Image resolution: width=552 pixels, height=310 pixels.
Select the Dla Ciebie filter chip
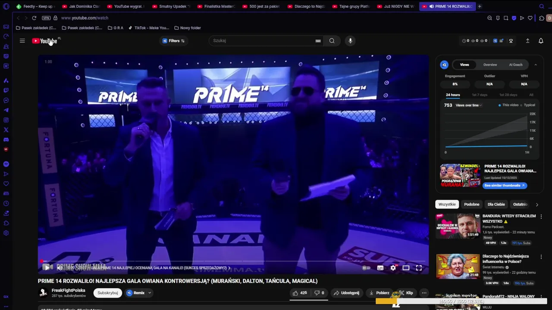(x=496, y=205)
